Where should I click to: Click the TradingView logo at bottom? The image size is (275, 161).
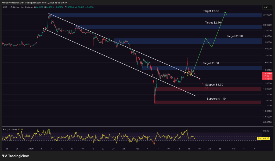pos(13,156)
